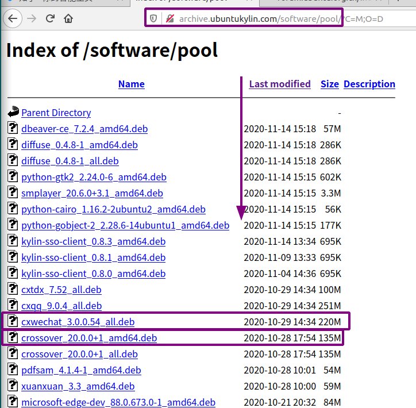Click the 220M size of cxwechat
The height and width of the screenshot is (408, 416).
pyautogui.click(x=330, y=322)
